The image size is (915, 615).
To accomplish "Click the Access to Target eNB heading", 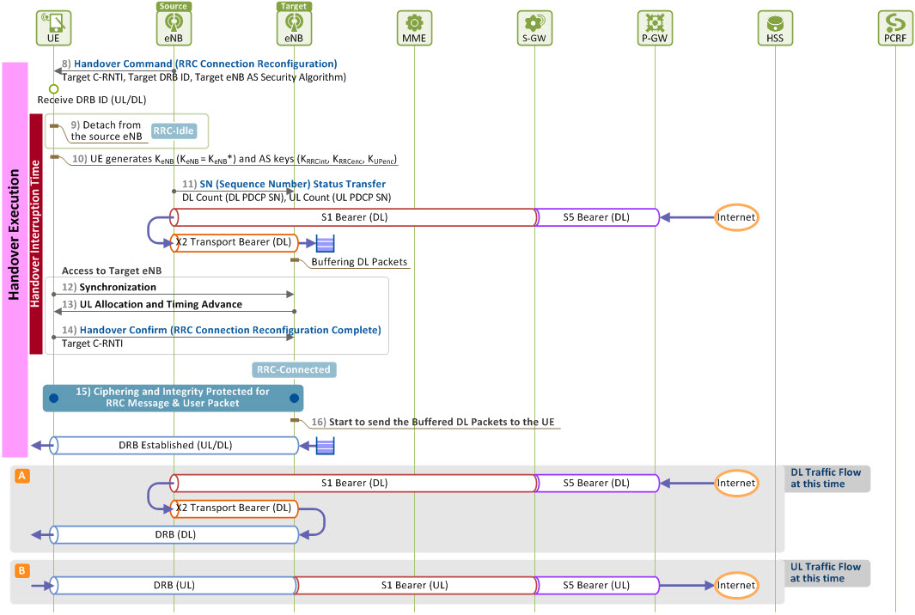I will tap(112, 271).
